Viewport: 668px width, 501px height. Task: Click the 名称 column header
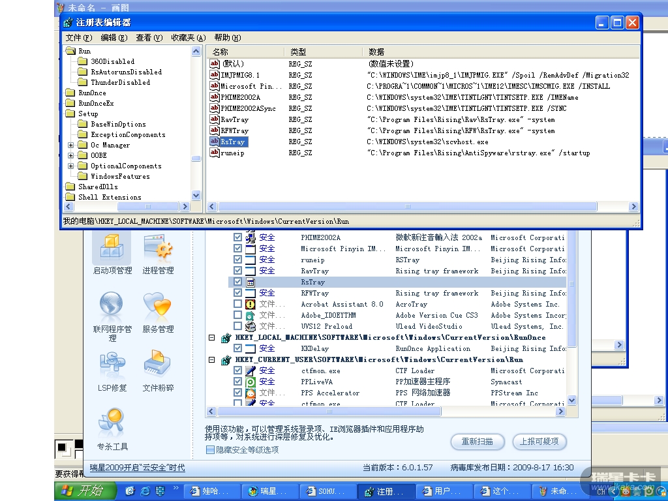[245, 52]
